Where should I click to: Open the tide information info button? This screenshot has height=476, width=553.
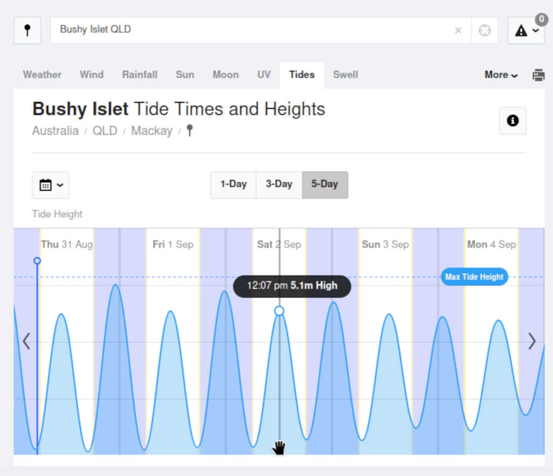tap(512, 120)
